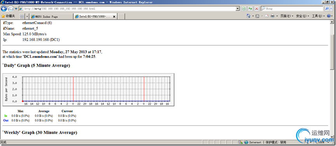
Task: Click the magnifier search button
Action: [327, 9]
